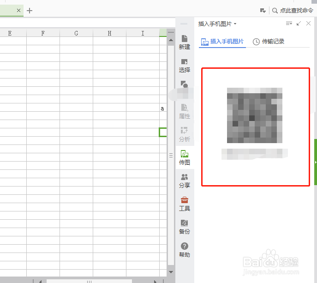Expand the 插入手机图片 pane title dropdown
The image size is (317, 283).
(235, 24)
